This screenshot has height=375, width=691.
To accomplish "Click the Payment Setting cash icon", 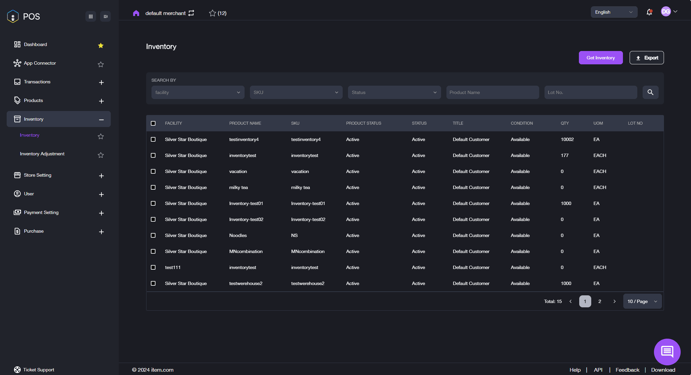I will [x=17, y=212].
